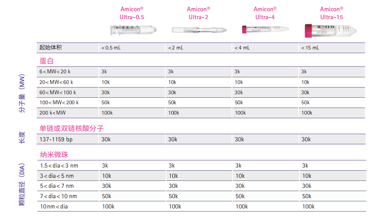Select the 单链或双链核酸分子 section heading
This screenshot has width=380, height=217.
pos(72,128)
